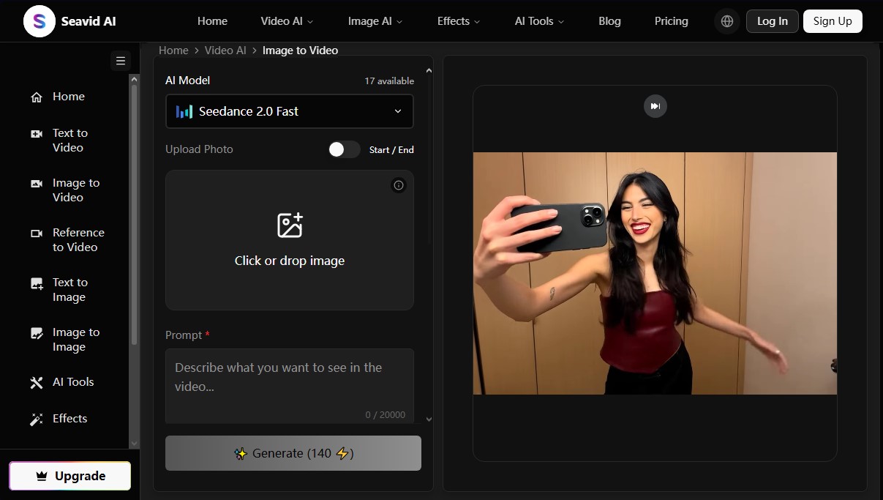The width and height of the screenshot is (883, 500).
Task: Click the '0 / 20000' character counter
Action: (x=386, y=414)
